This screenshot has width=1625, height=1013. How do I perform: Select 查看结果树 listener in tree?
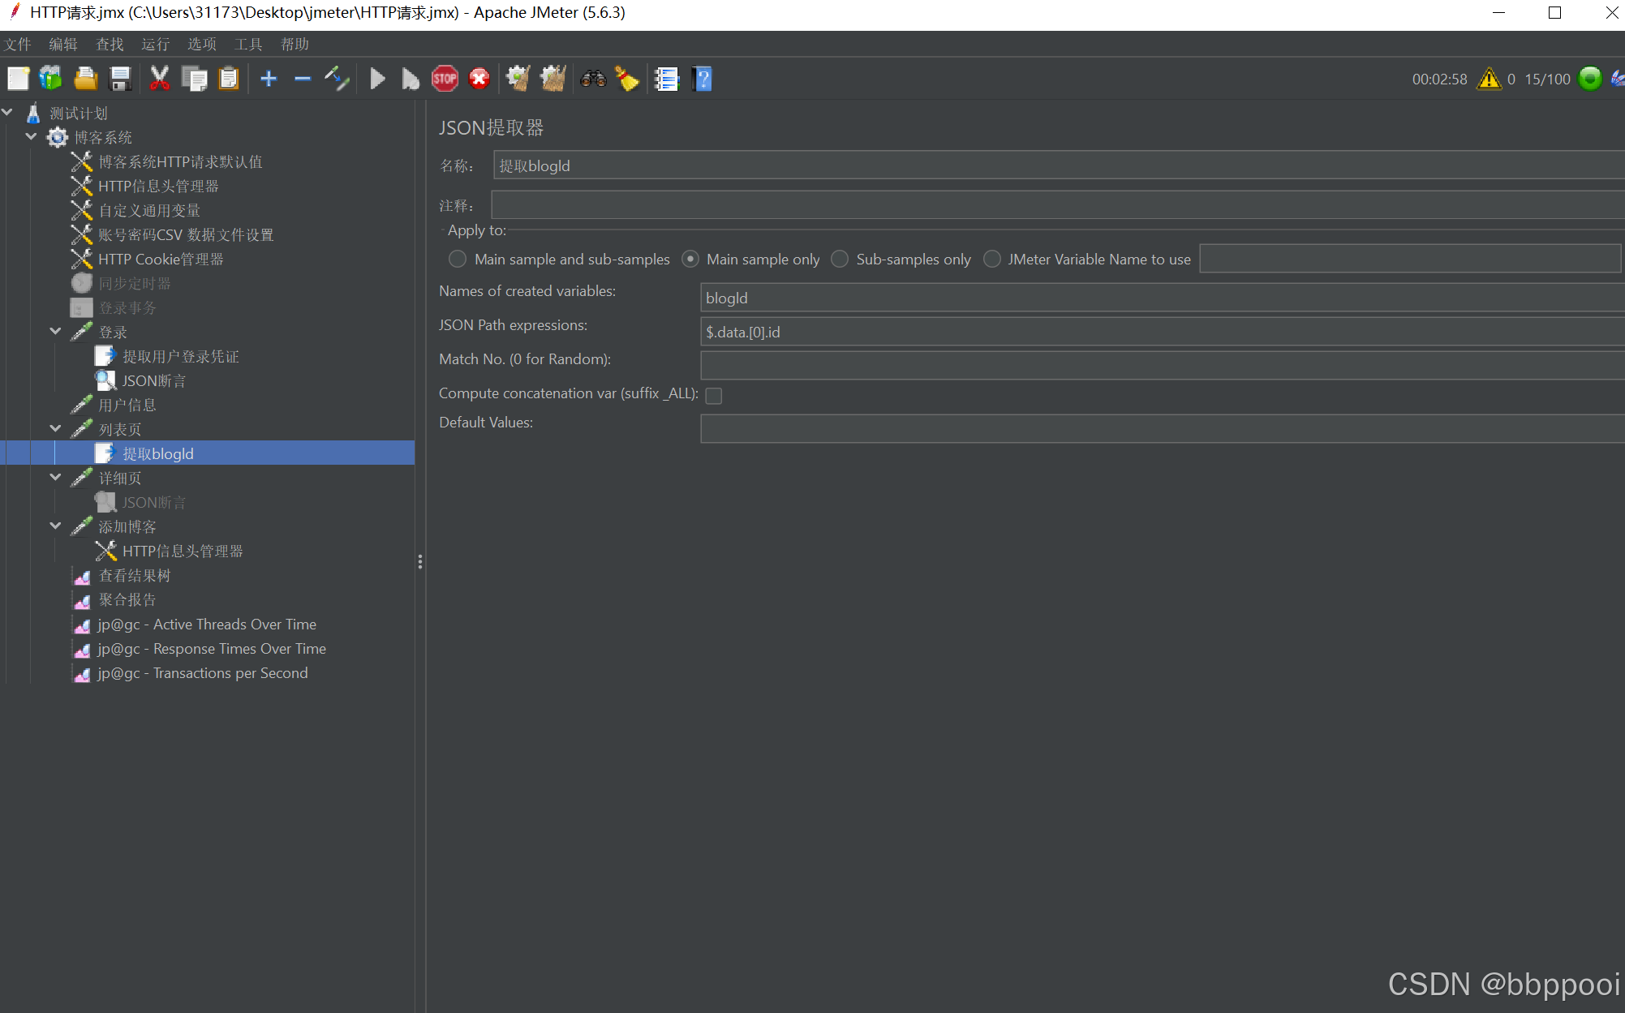[x=134, y=576]
